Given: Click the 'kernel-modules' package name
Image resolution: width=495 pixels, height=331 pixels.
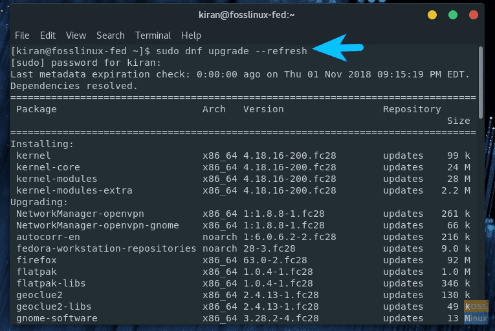Looking at the screenshot, I should 56,179.
